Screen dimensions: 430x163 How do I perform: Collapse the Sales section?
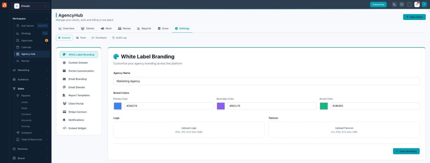(30, 89)
